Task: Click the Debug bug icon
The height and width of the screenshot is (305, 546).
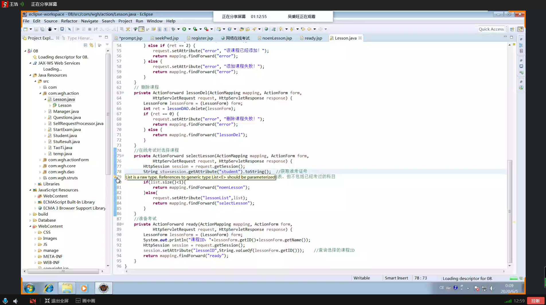Action: coord(173,29)
